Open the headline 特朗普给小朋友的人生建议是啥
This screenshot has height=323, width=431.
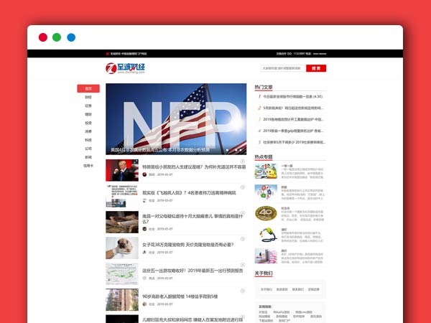pos(194,167)
